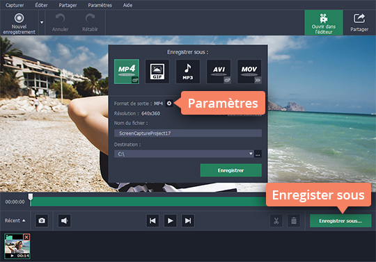Screen dimensions: 376x262
Task: Click the ScreenCaptureProject17 filename field
Action: pyautogui.click(x=188, y=133)
